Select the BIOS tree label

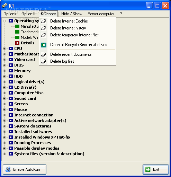[x=19, y=65]
